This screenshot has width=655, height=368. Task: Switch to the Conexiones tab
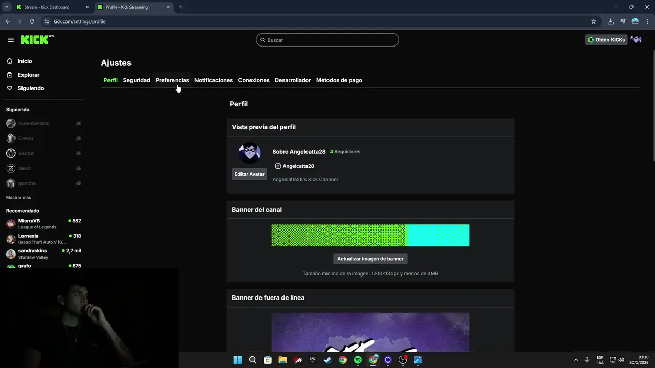click(x=254, y=80)
